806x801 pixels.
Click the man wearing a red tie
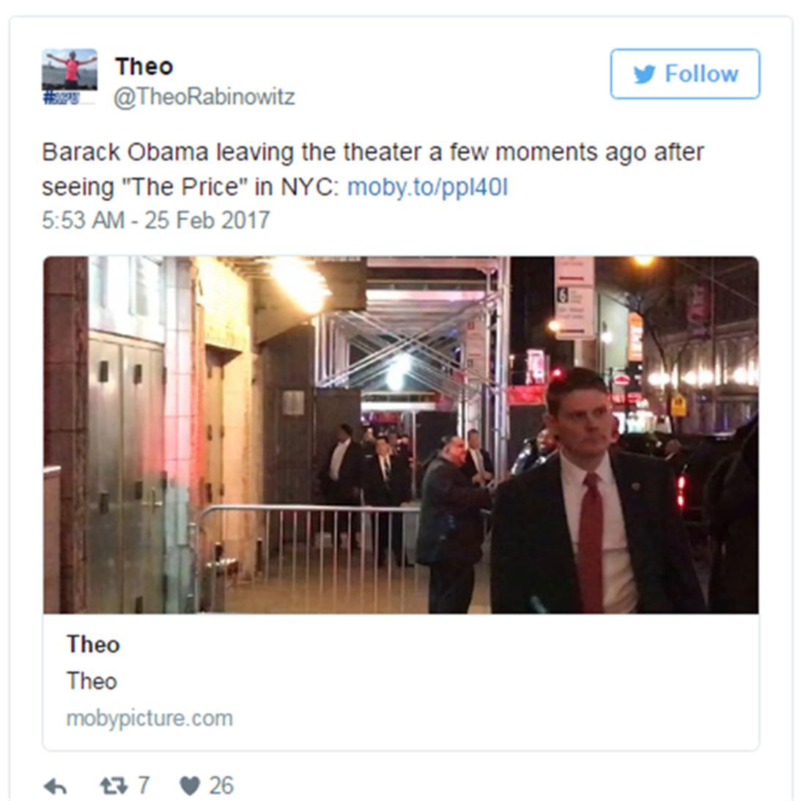pyautogui.click(x=591, y=493)
